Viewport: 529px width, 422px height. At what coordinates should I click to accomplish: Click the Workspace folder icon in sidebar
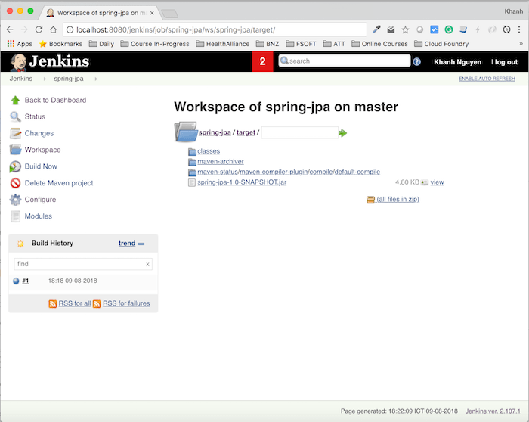pyautogui.click(x=15, y=150)
